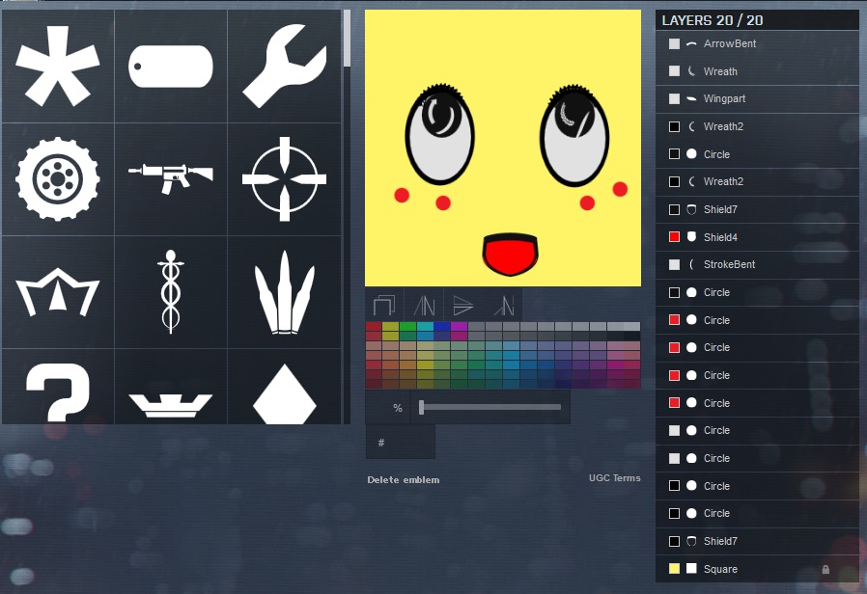Select the ArrowBent layer
Viewport: 867px width, 594px height.
pos(729,44)
